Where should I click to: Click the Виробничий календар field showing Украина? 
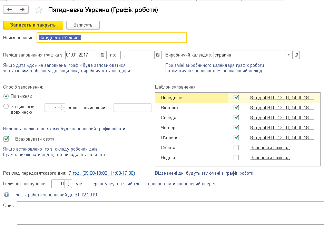(249, 55)
